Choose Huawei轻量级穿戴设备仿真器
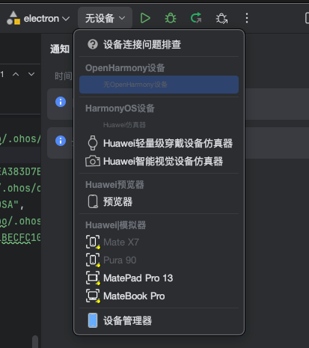309x348 pixels. (x=159, y=143)
